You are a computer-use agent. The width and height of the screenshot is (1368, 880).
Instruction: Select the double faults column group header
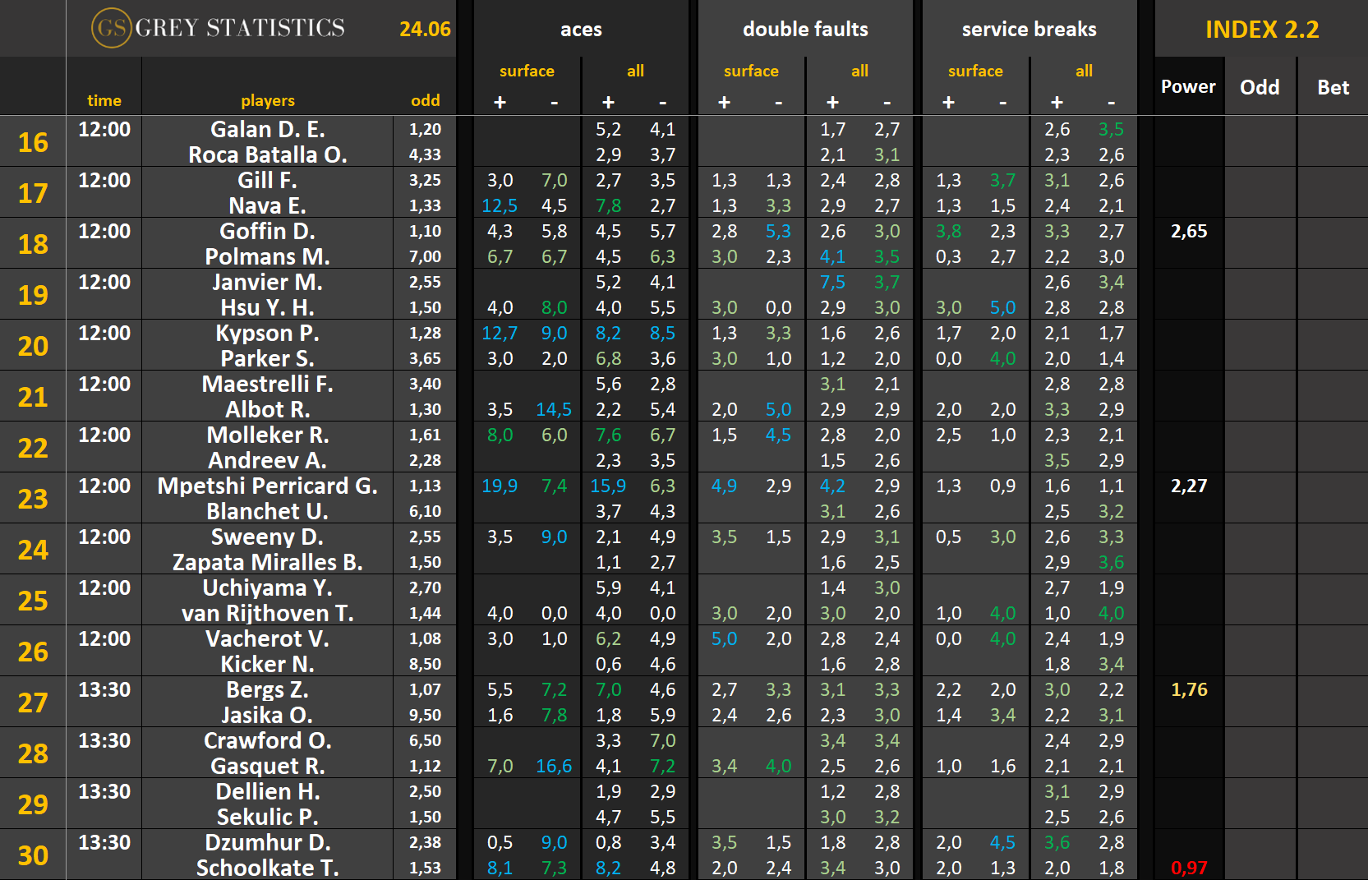(805, 30)
